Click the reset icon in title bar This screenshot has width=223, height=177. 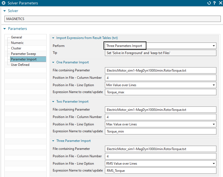209,3
